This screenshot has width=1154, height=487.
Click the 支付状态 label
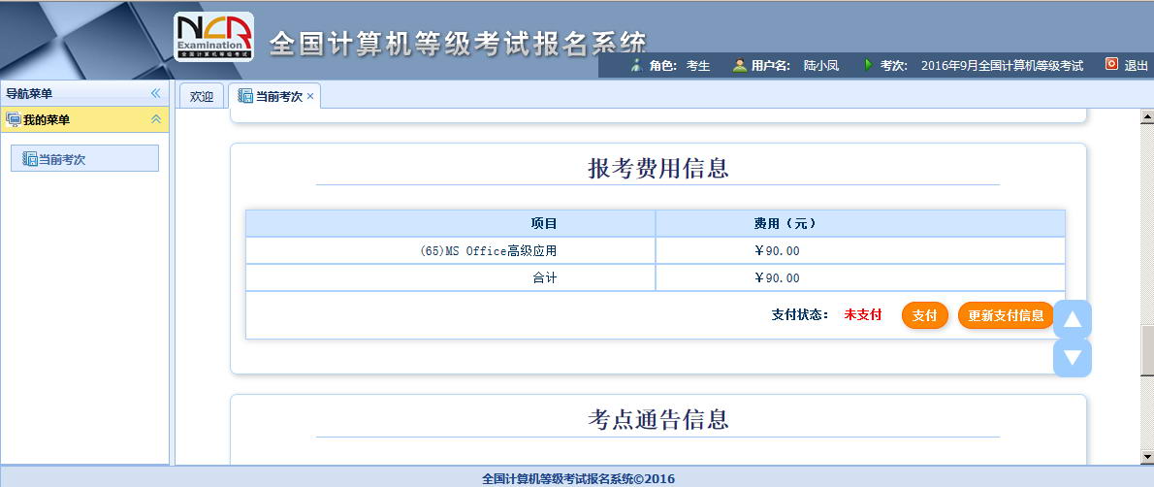click(x=800, y=314)
